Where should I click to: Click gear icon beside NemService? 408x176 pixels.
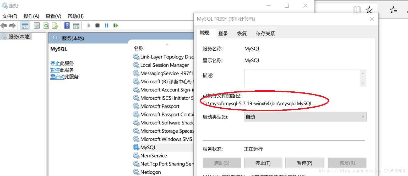pos(136,155)
